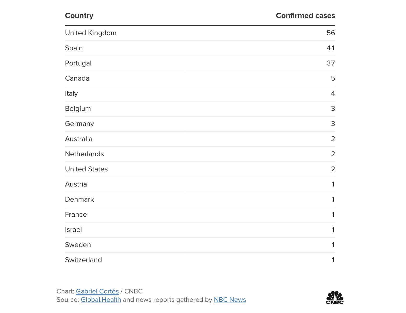Viewport: 406px width, 313px height.
Task: Click the United States row label
Action: [x=86, y=169]
